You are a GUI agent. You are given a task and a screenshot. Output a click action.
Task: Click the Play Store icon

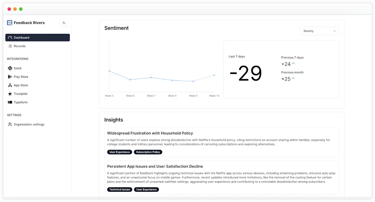coord(10,77)
